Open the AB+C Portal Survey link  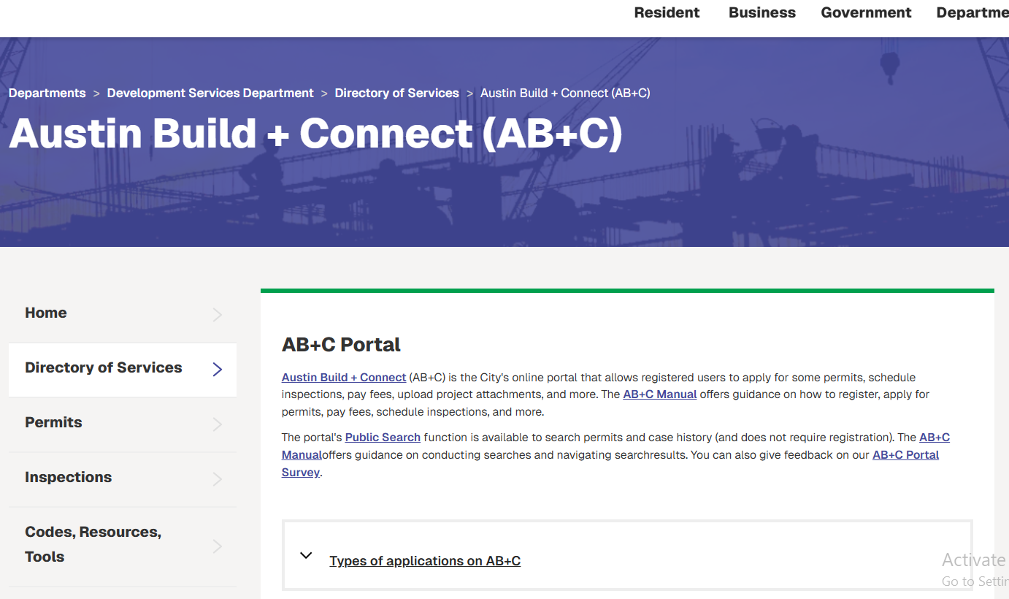905,455
